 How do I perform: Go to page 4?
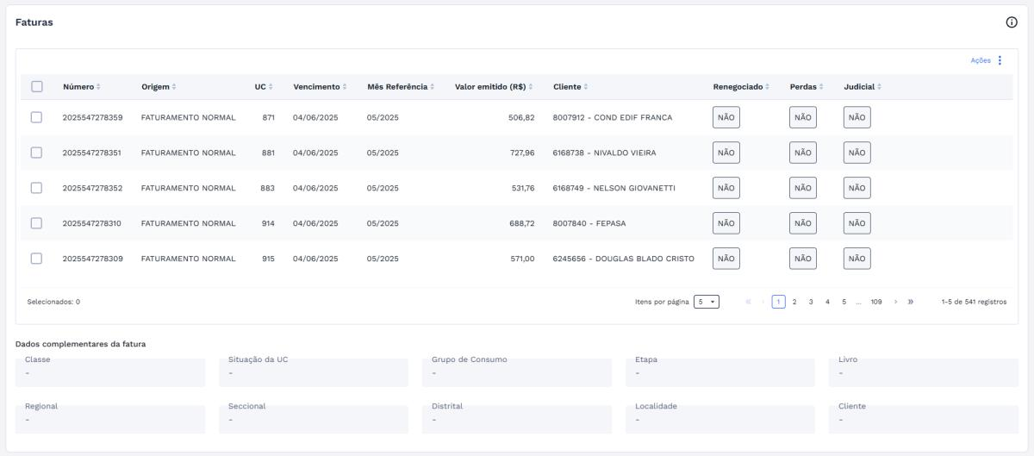tap(827, 302)
